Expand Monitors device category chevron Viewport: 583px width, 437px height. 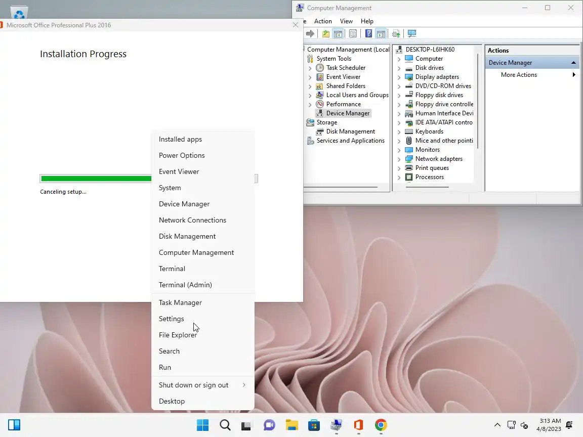(x=399, y=150)
